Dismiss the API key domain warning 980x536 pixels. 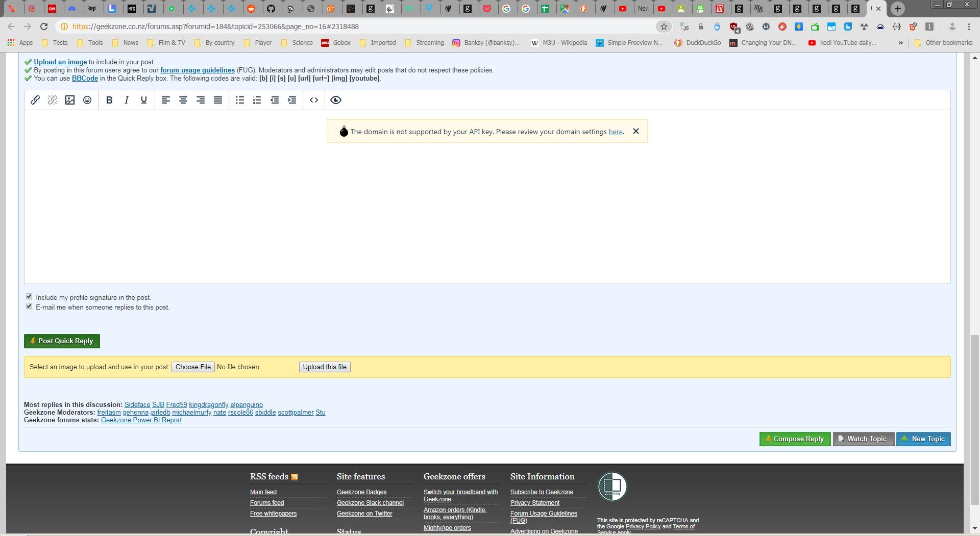point(635,131)
